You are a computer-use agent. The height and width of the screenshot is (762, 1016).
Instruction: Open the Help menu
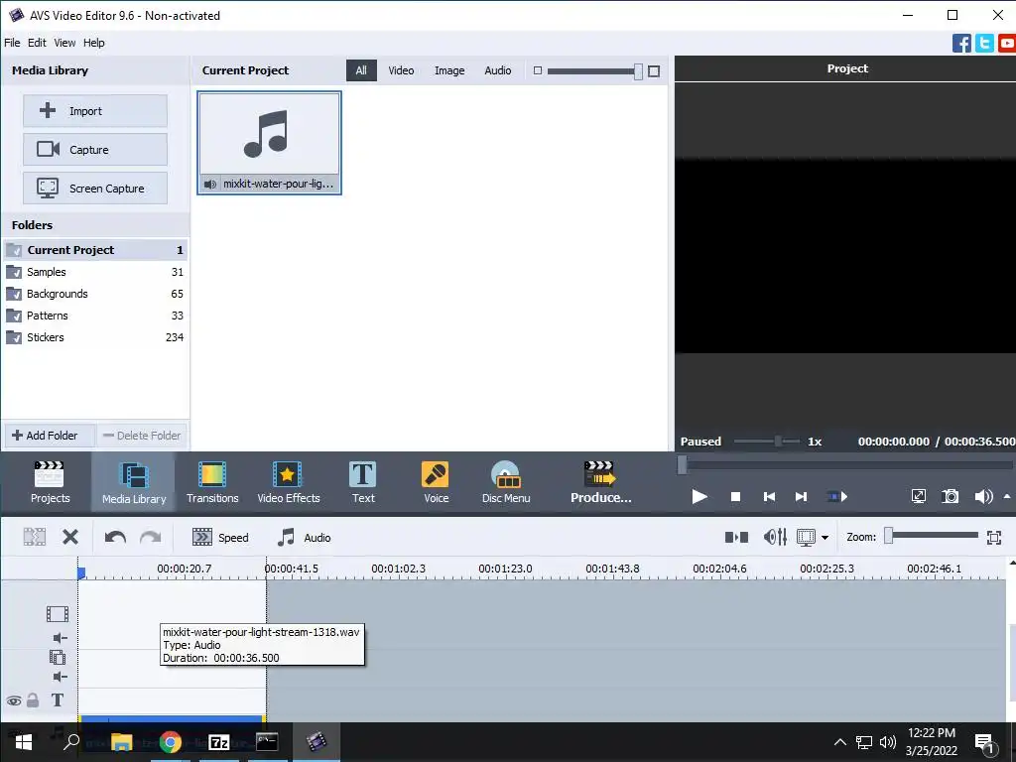(x=94, y=43)
